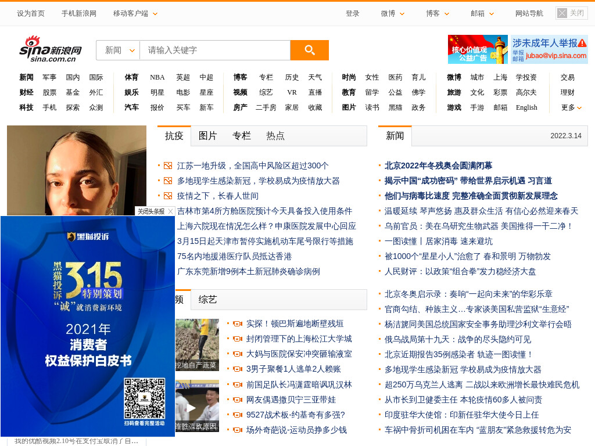Click the video icon beside 网友偶遇撒贝宁三亚带娃

point(238,400)
